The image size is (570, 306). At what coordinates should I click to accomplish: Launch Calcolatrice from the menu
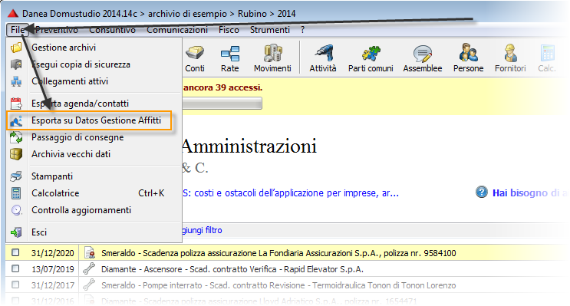point(55,193)
